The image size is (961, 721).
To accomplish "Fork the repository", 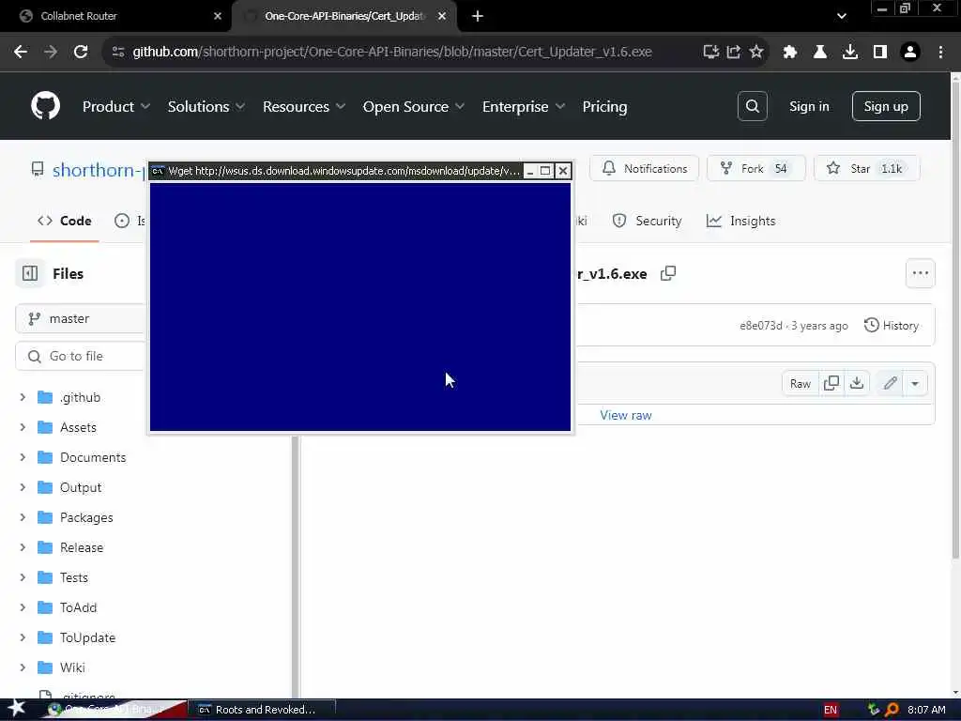I will coord(755,169).
